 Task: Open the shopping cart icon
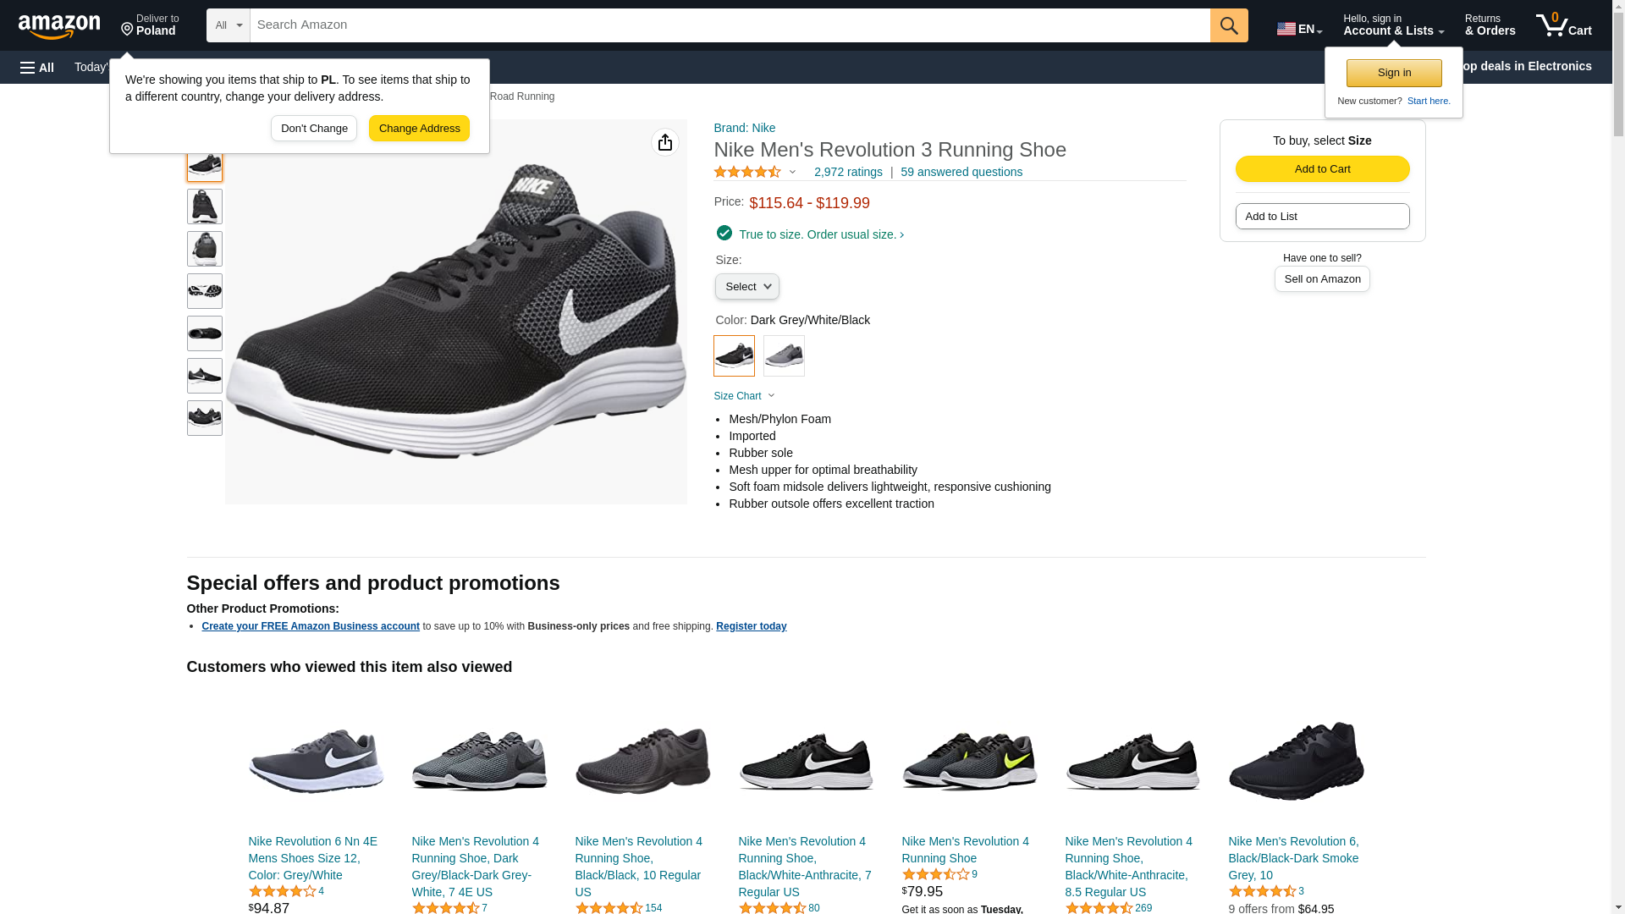point(1563,25)
